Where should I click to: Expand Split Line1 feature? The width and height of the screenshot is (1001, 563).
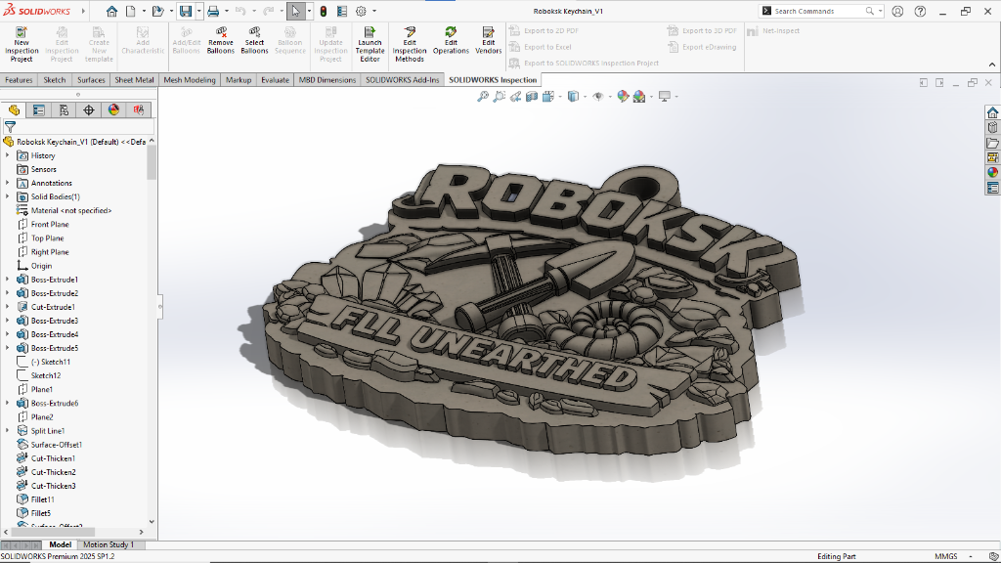point(8,430)
